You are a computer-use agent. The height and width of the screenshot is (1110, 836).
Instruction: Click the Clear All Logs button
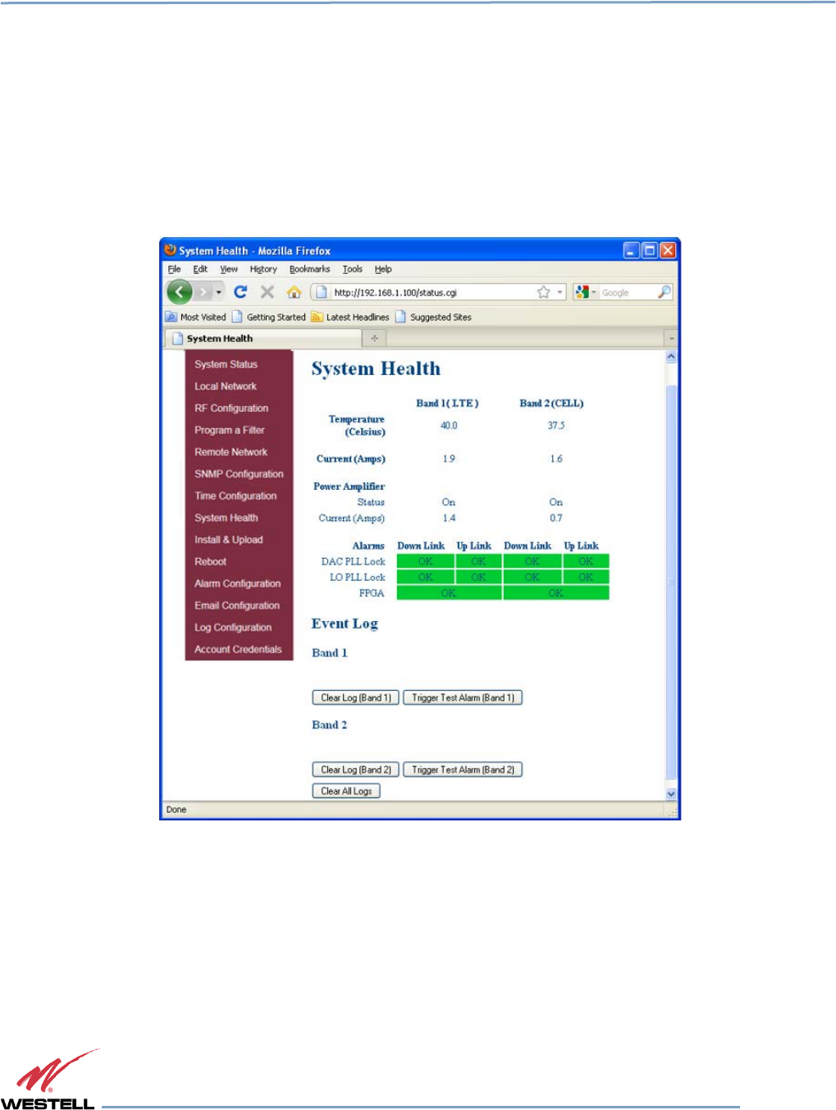pyautogui.click(x=346, y=791)
